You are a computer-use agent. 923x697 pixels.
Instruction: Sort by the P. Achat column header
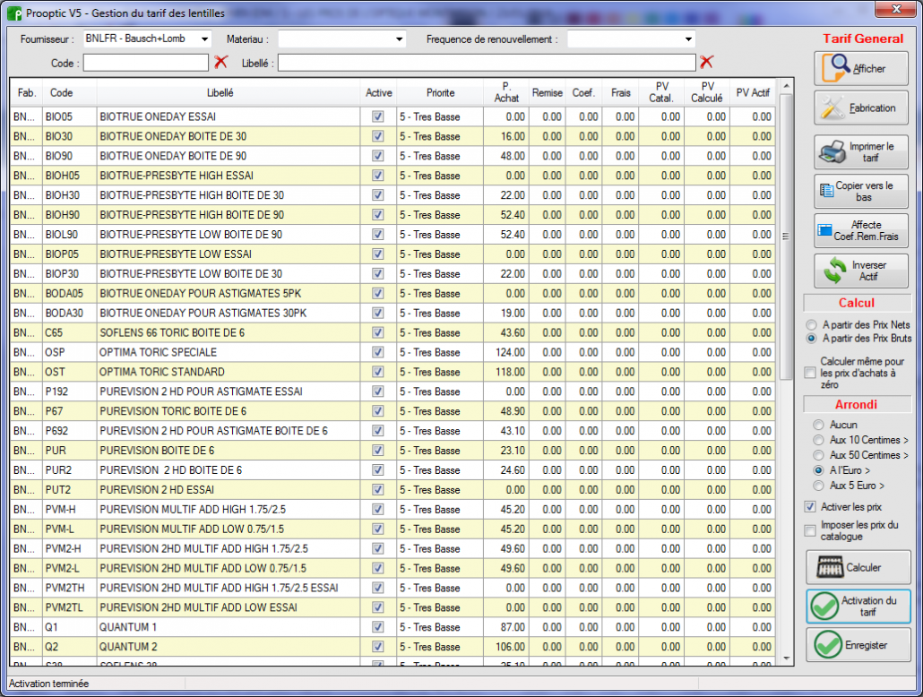pos(506,92)
